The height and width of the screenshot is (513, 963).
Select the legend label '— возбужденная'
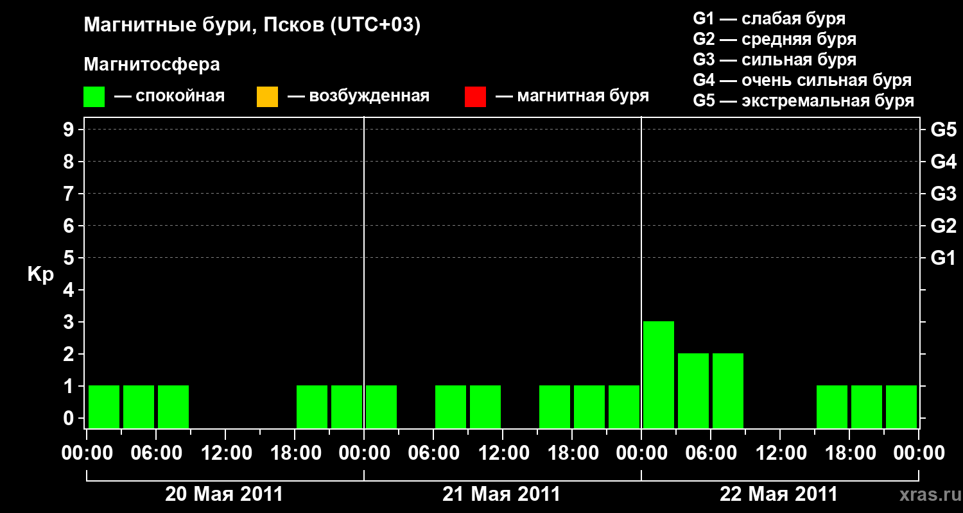point(358,96)
